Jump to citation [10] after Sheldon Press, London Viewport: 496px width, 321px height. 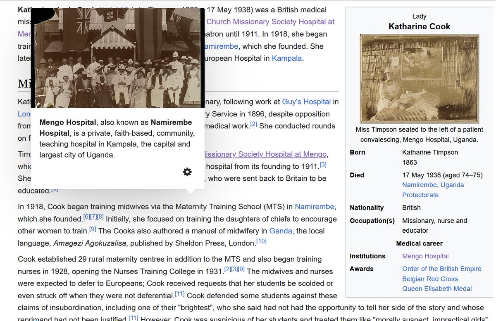(x=261, y=241)
